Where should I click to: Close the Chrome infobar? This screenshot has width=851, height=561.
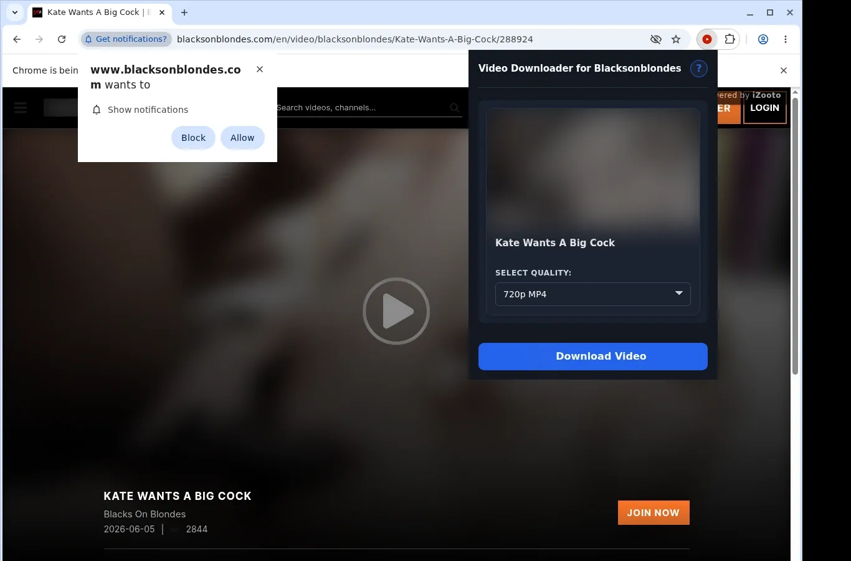point(784,70)
